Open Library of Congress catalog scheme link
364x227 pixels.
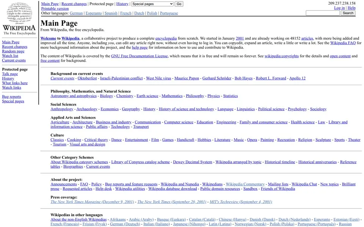(140, 162)
